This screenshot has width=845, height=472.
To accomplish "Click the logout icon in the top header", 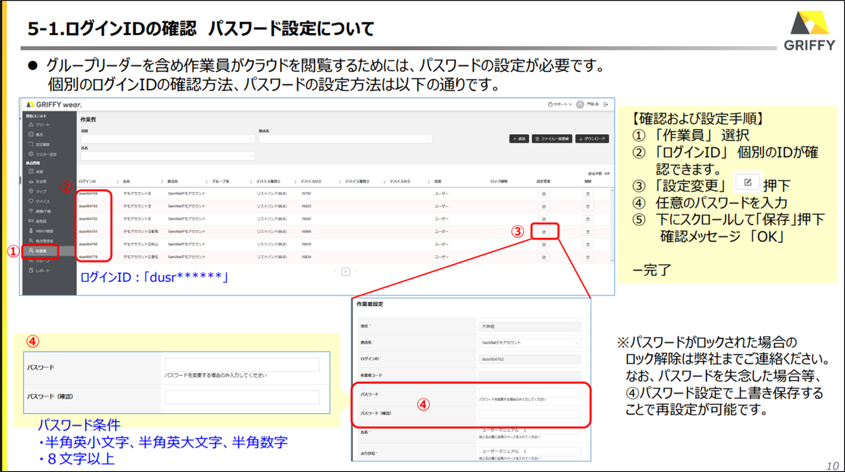I will [606, 104].
